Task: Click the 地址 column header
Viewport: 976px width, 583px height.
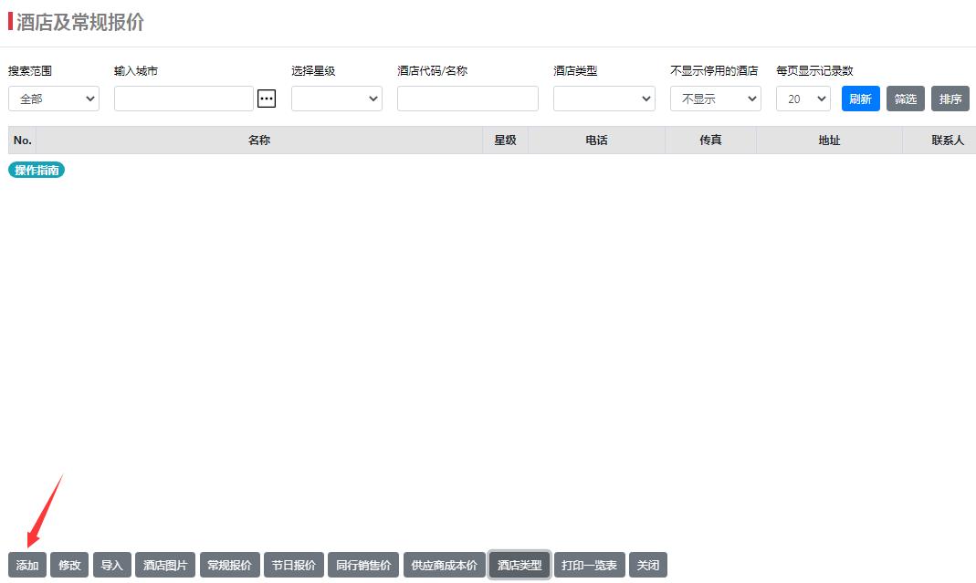Action: (829, 140)
